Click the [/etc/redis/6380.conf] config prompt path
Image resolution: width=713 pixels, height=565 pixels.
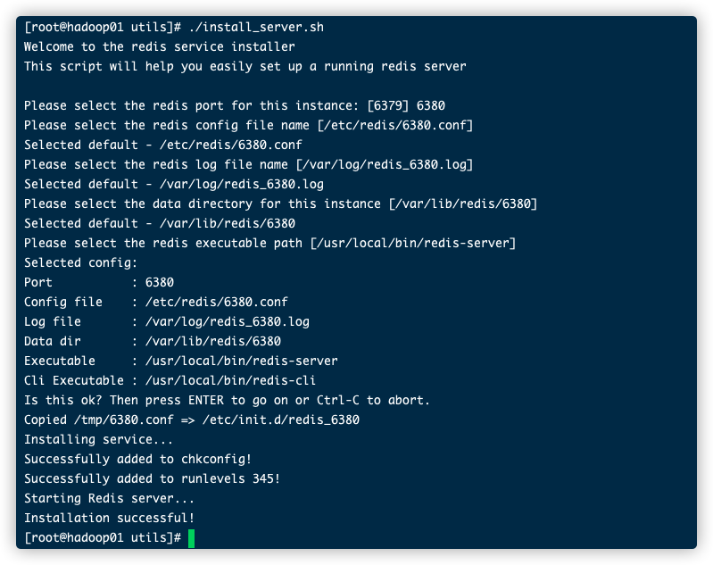click(x=395, y=125)
